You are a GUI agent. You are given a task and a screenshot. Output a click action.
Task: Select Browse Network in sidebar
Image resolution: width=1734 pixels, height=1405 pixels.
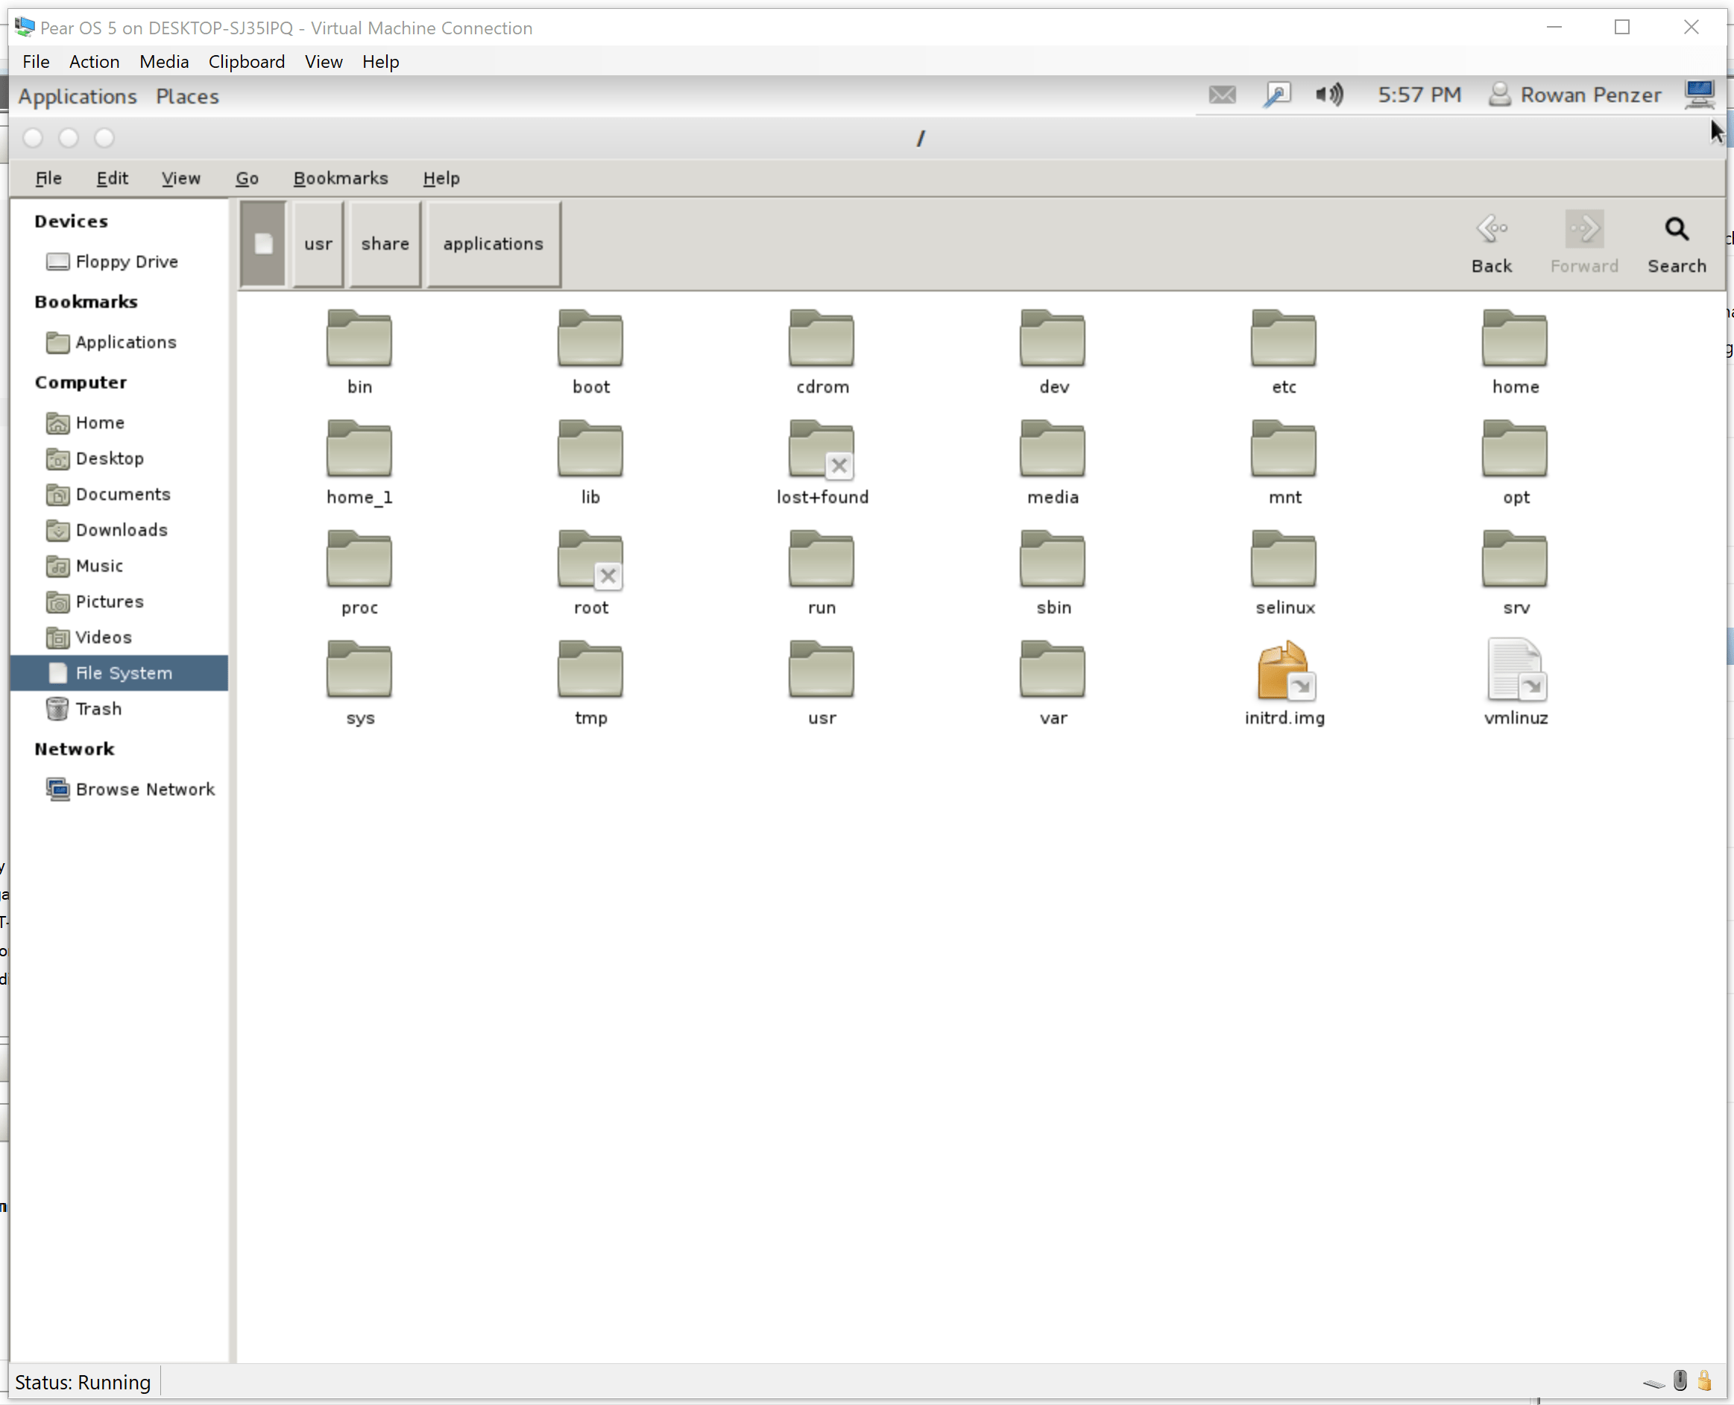point(144,789)
